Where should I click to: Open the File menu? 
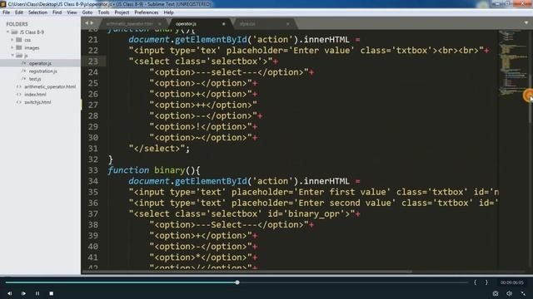pos(6,12)
